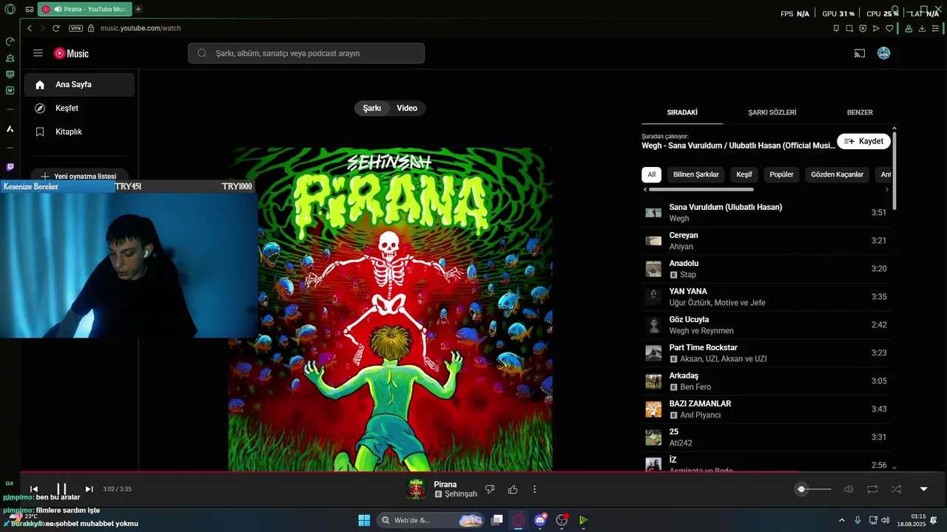Click the queue vertical scrollbar

coord(894,170)
